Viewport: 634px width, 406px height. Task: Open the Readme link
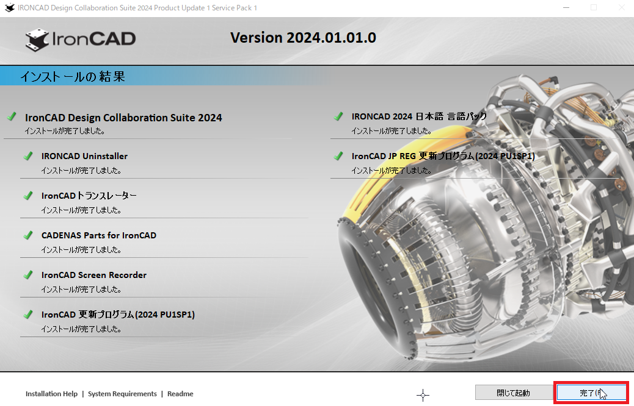[x=180, y=393]
